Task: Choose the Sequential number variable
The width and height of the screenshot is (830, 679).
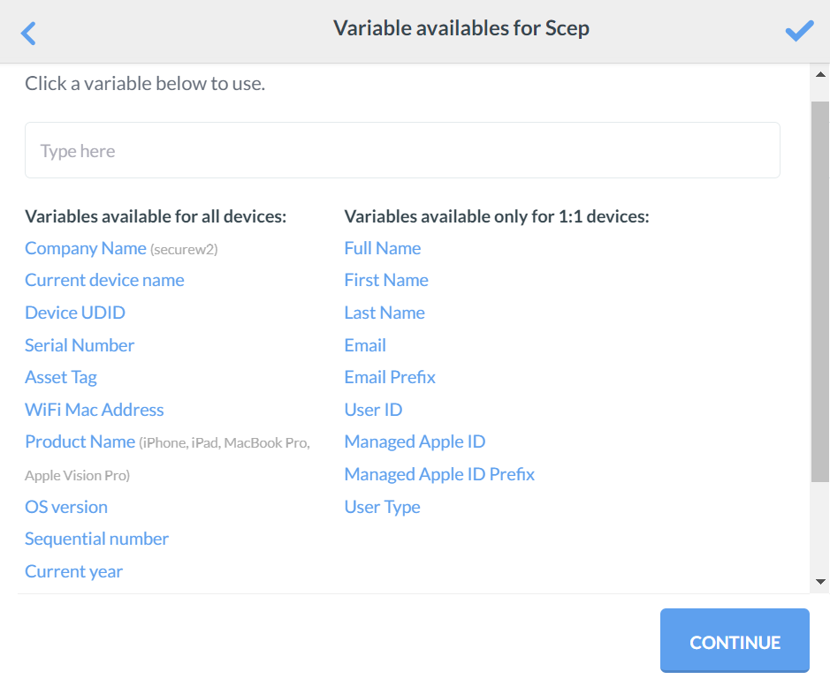Action: [96, 539]
